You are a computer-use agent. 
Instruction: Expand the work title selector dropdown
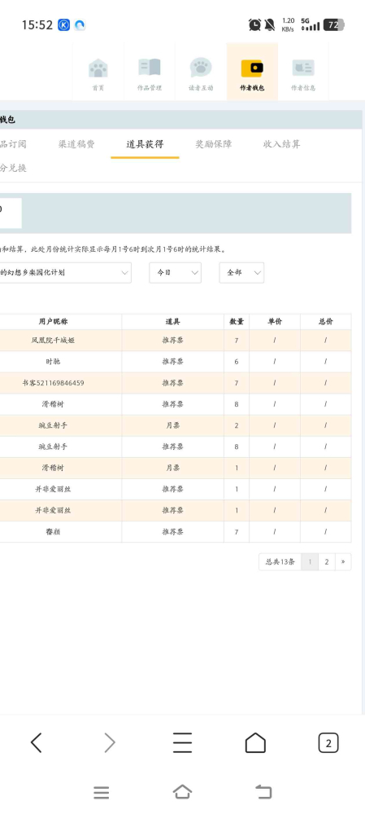pos(65,272)
